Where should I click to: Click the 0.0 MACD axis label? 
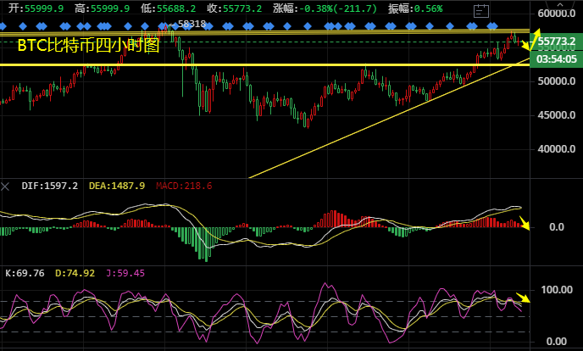coord(557,227)
